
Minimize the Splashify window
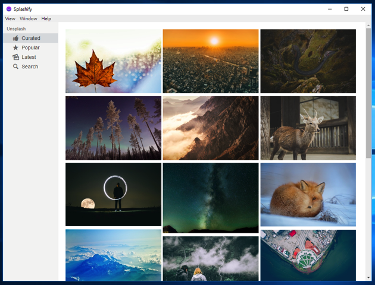point(330,9)
